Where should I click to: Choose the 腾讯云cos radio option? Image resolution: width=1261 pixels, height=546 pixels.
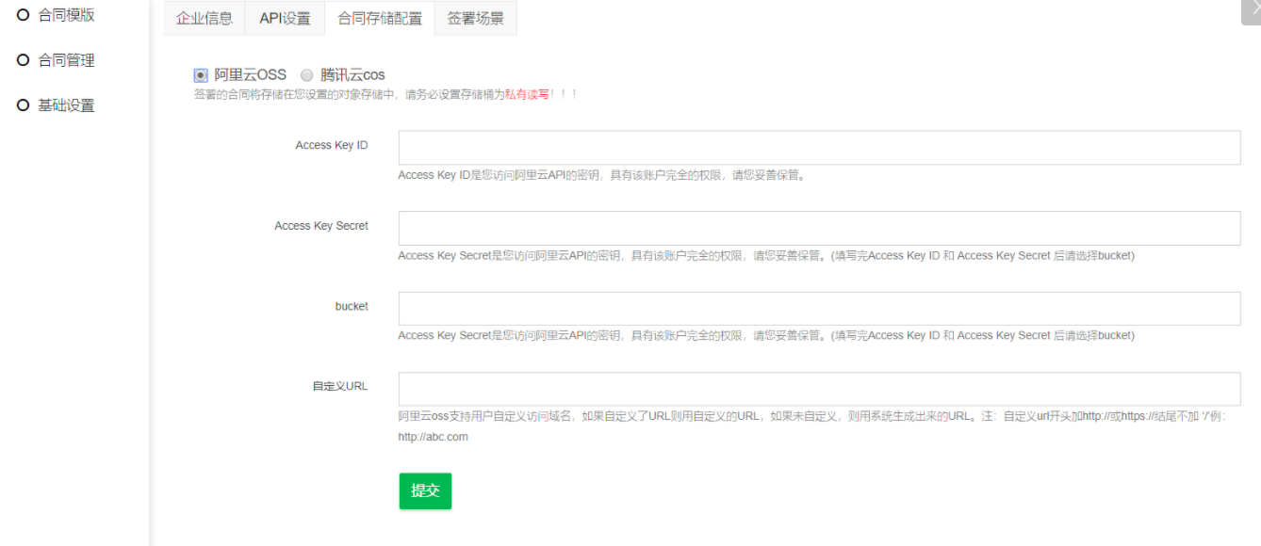(x=306, y=75)
